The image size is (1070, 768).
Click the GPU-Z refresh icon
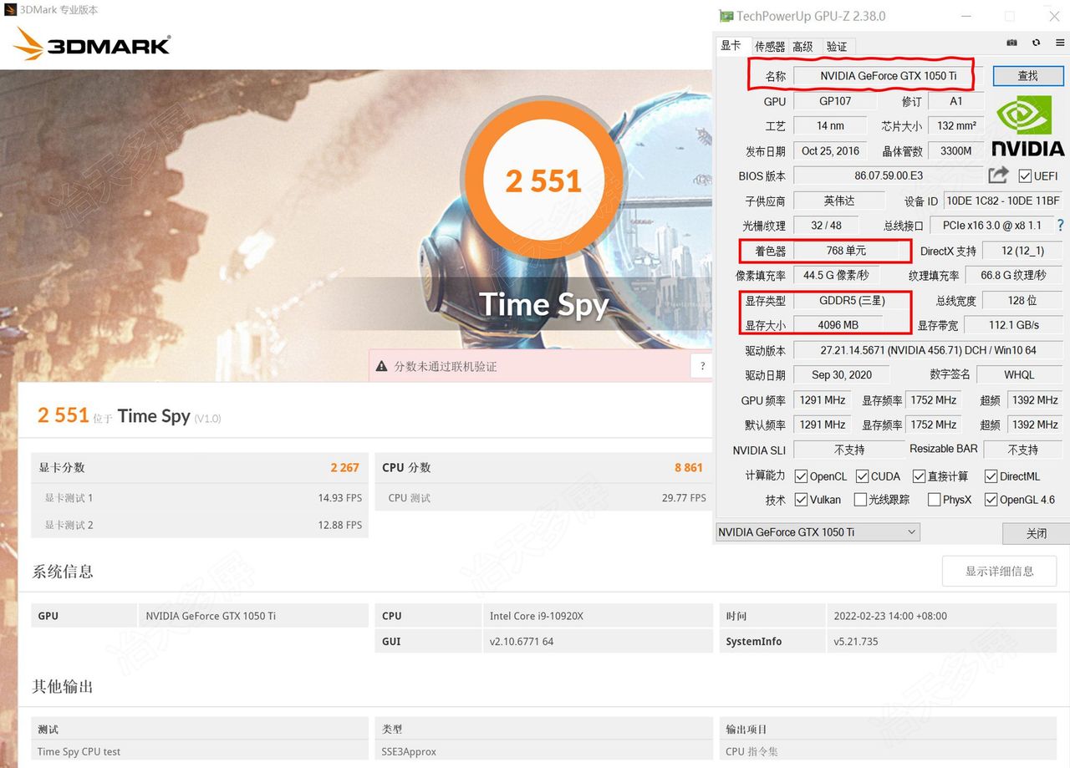[1037, 43]
